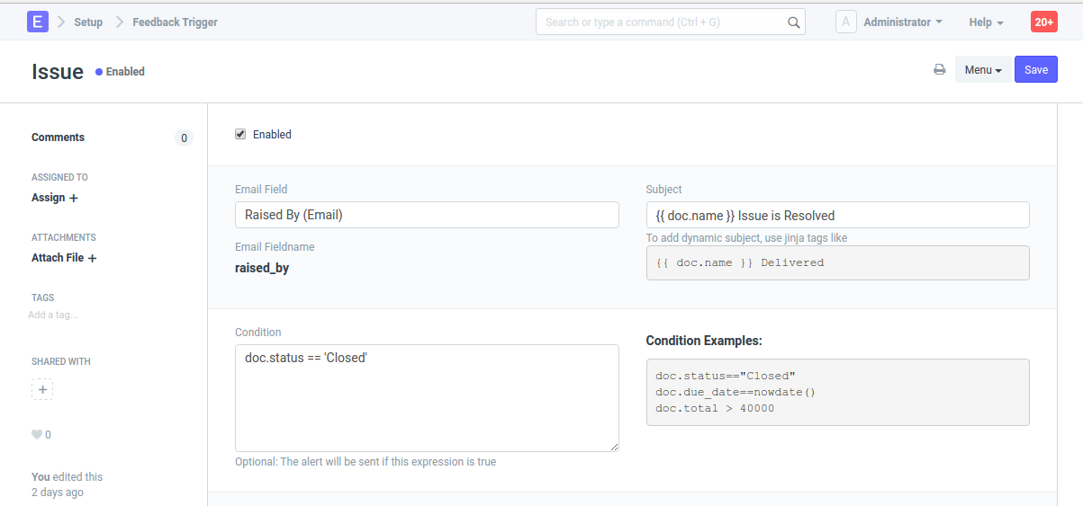This screenshot has height=506, width=1083.
Task: Save the feedback trigger
Action: click(1035, 70)
